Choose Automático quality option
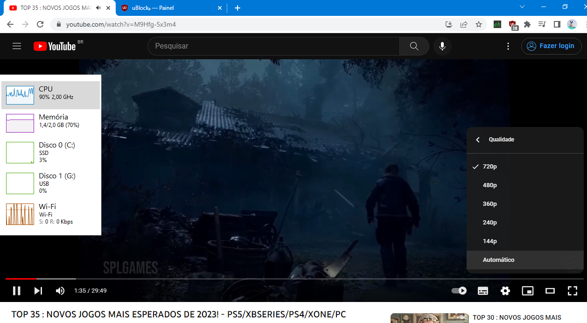Image resolution: width=587 pixels, height=323 pixels. point(525,260)
